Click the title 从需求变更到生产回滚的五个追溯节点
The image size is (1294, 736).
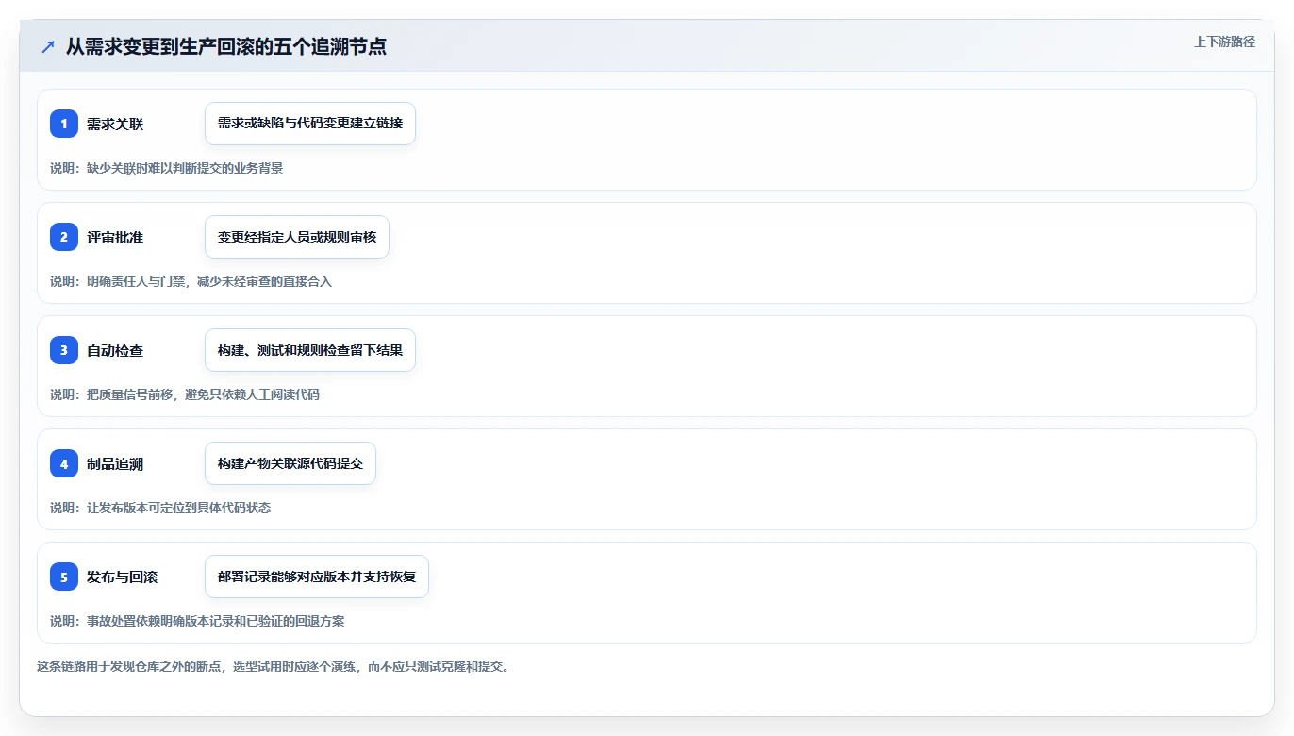tap(226, 46)
